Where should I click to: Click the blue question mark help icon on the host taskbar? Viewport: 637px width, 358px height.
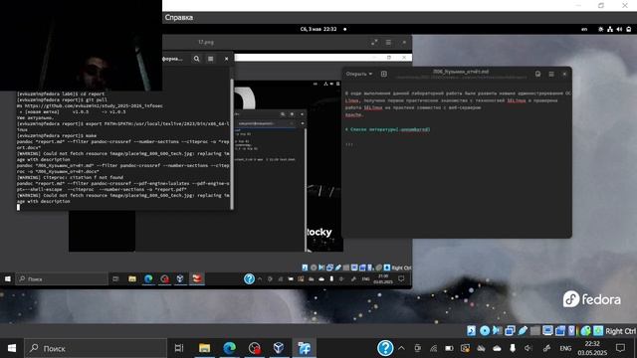click(x=385, y=348)
